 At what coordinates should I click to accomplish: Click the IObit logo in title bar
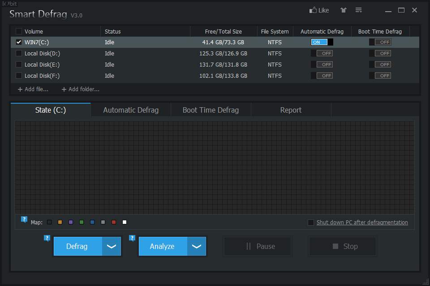tap(9, 4)
